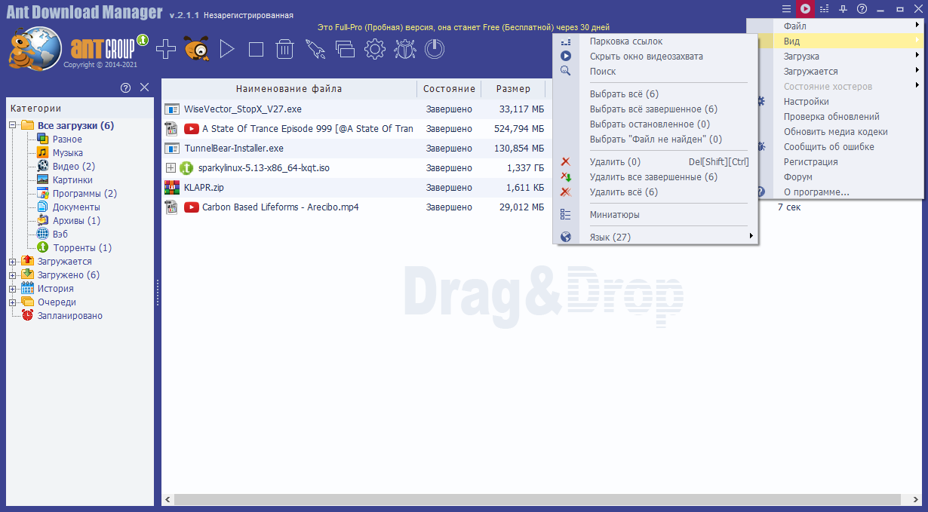Click the trash can delete icon
Viewport: 928px width, 512px height.
[284, 50]
